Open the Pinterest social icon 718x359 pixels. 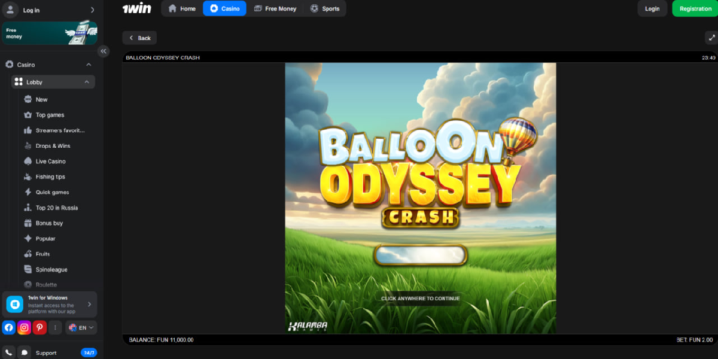[39, 327]
